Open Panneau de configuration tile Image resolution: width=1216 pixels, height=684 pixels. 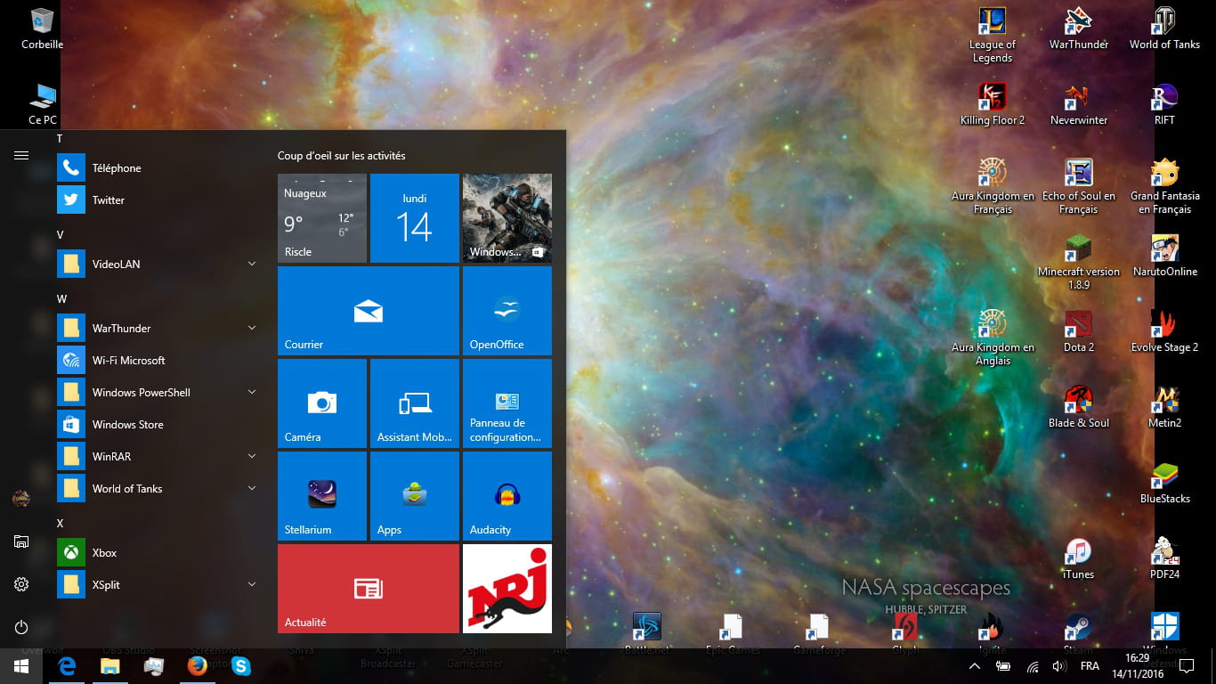(x=507, y=403)
